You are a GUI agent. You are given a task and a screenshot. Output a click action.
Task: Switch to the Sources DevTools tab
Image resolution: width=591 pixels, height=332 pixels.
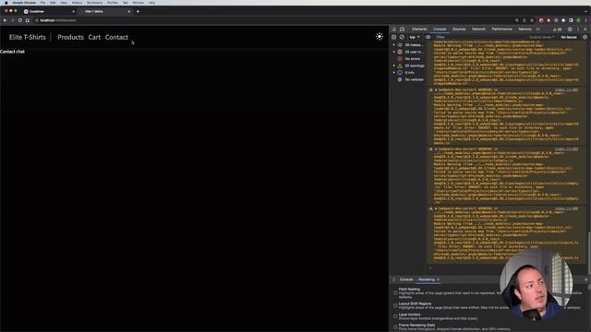pyautogui.click(x=459, y=29)
